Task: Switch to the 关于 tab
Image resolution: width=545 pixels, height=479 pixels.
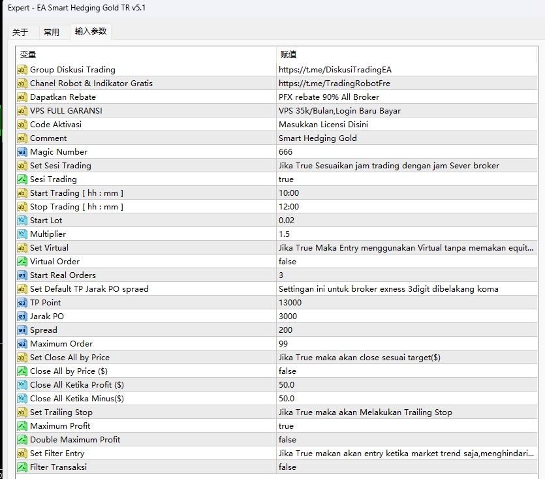Action: [20, 33]
